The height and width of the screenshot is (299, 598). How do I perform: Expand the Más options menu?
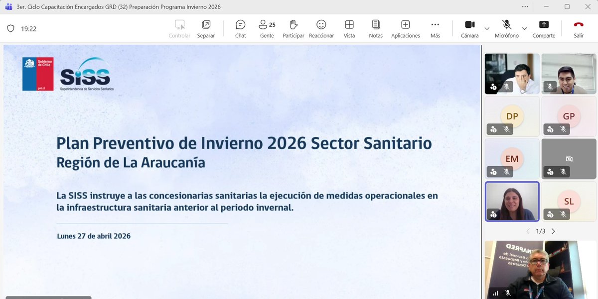coord(435,28)
